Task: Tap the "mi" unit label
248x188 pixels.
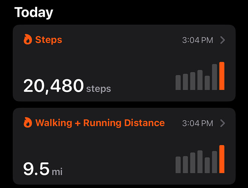Action: point(57,172)
